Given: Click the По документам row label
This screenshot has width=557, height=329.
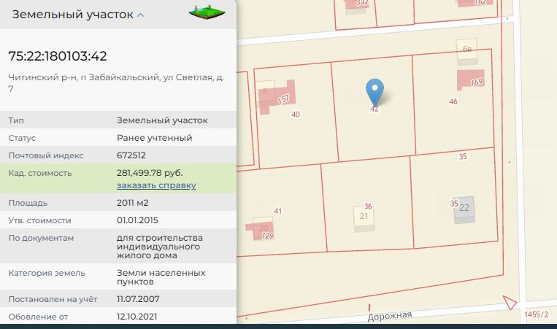Looking at the screenshot, I should coord(41,238).
